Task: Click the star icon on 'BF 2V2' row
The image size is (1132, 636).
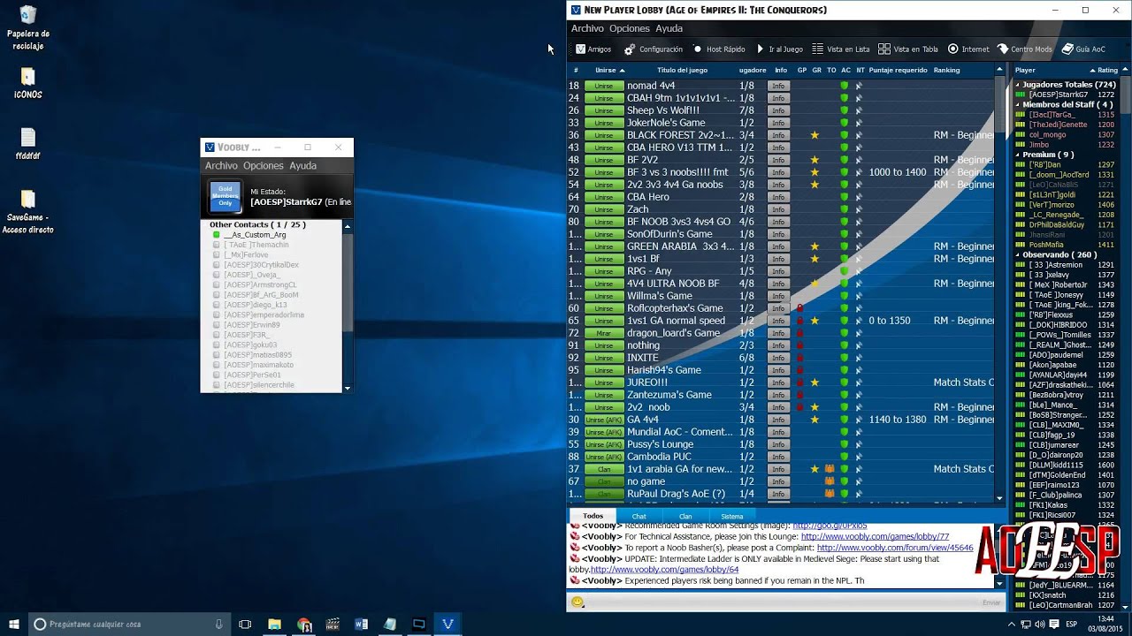Action: click(x=815, y=160)
